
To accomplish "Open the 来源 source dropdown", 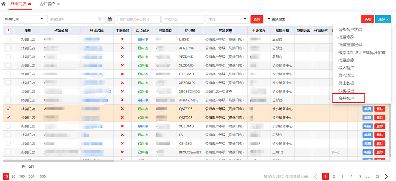I will pyautogui.click(x=227, y=19).
